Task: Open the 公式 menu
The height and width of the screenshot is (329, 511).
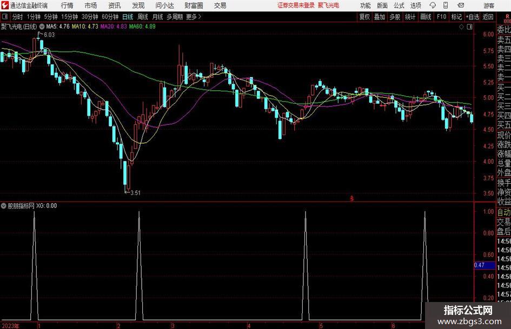Action: (399, 5)
